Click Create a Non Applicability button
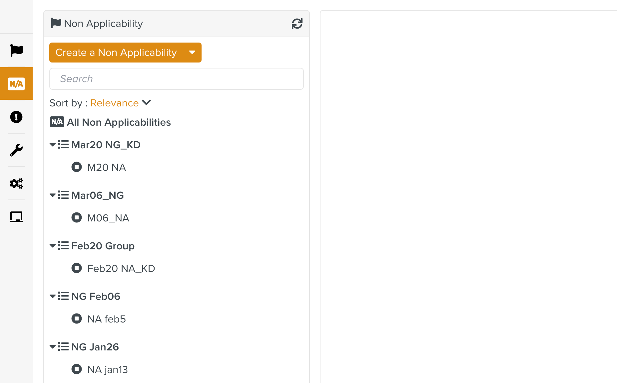 (116, 53)
